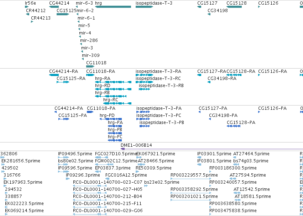Viewport: 303px width, 216px height.
Task: Click the isopeptidase-T-3 gene feature
Action: tap(144, 7)
